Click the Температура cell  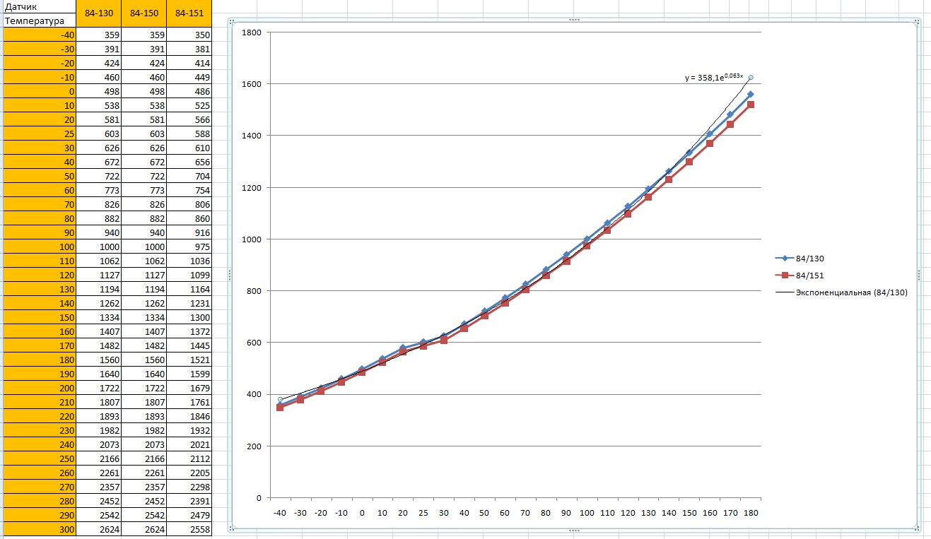click(x=39, y=20)
